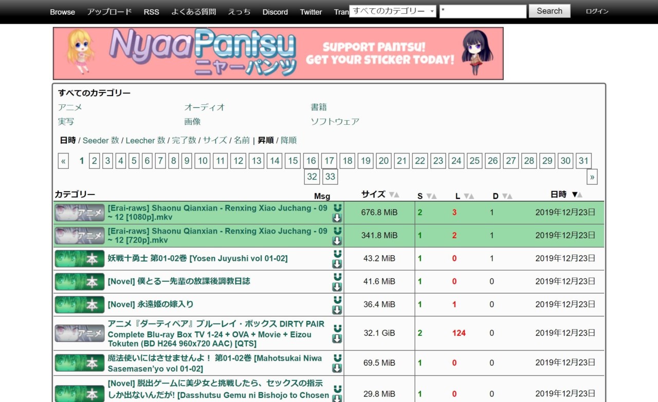Open RSS feed link in navbar
The height and width of the screenshot is (402, 658).
click(152, 12)
